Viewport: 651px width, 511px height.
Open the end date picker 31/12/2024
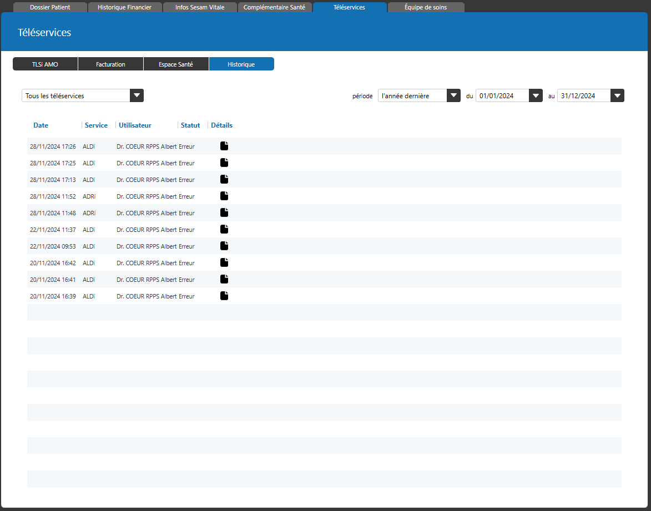[617, 95]
